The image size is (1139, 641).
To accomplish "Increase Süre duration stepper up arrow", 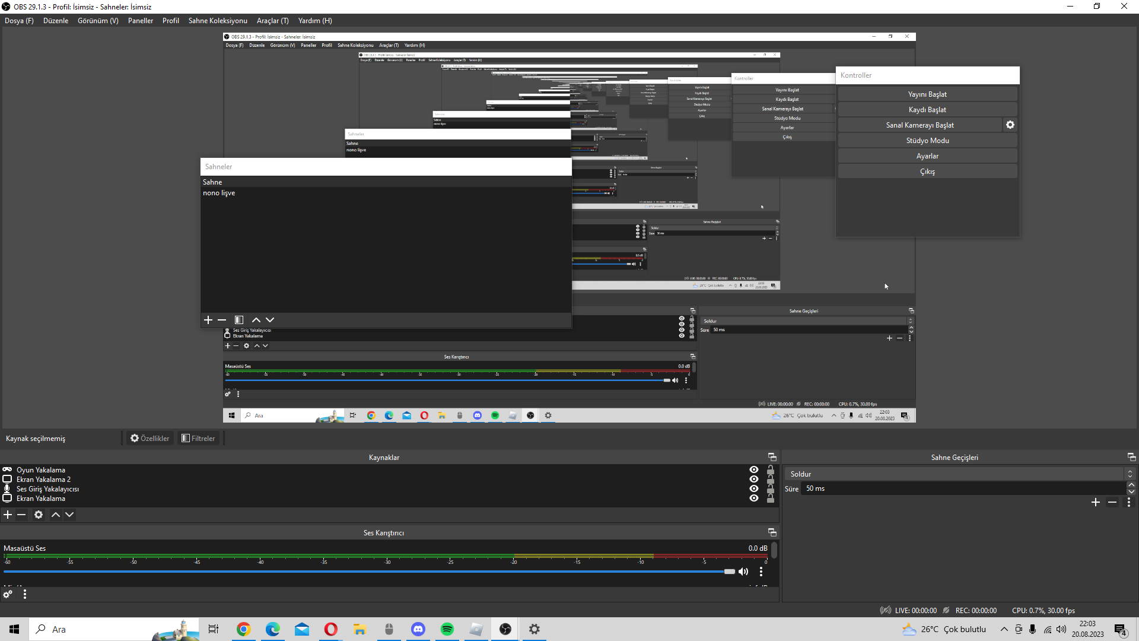I will coord(1131,485).
